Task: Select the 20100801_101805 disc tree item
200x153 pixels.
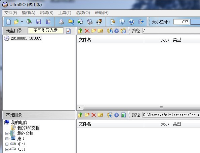Action: coord(26,38)
